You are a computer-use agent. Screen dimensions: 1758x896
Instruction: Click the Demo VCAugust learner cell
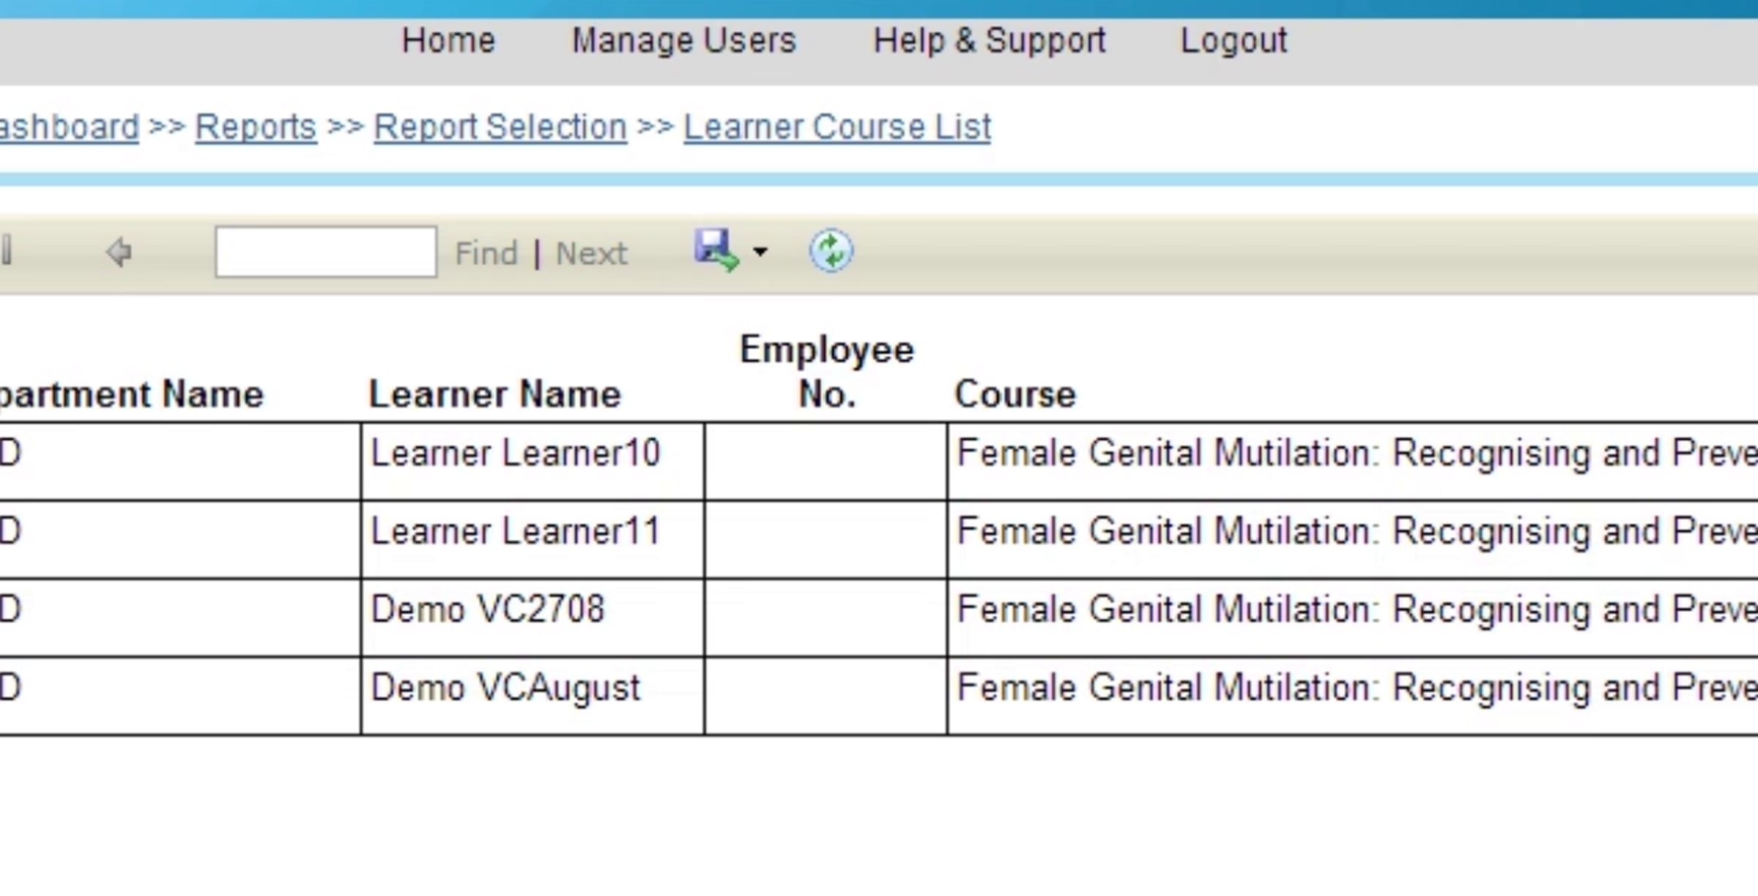point(505,688)
